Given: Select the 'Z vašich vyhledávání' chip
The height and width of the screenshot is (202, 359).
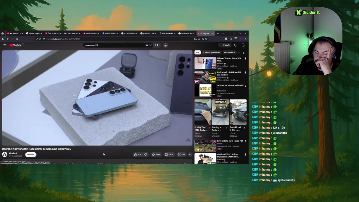Looking at the screenshot, I should tap(211, 52).
